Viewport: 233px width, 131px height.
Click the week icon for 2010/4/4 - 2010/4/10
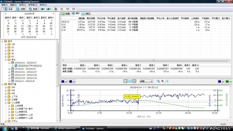[x=13, y=69]
